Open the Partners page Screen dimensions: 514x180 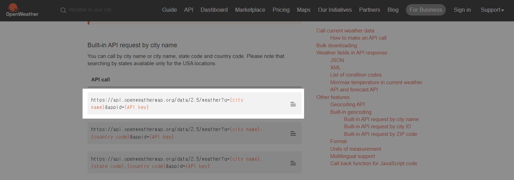coord(370,10)
